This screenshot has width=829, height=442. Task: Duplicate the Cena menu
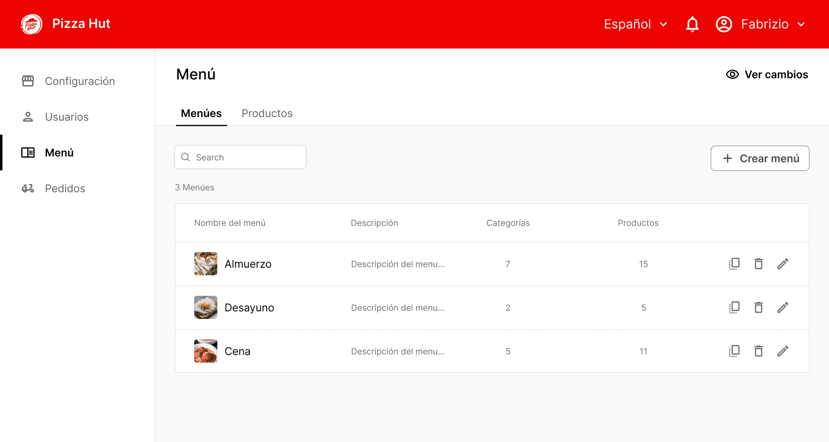pyautogui.click(x=734, y=351)
